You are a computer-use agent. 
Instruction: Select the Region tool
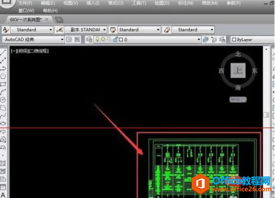(3, 179)
